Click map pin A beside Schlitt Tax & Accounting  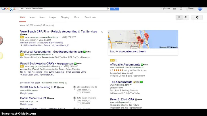coord(74,88)
